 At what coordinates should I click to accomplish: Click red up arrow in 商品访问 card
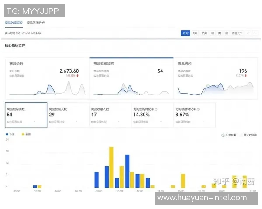[x=248, y=75]
